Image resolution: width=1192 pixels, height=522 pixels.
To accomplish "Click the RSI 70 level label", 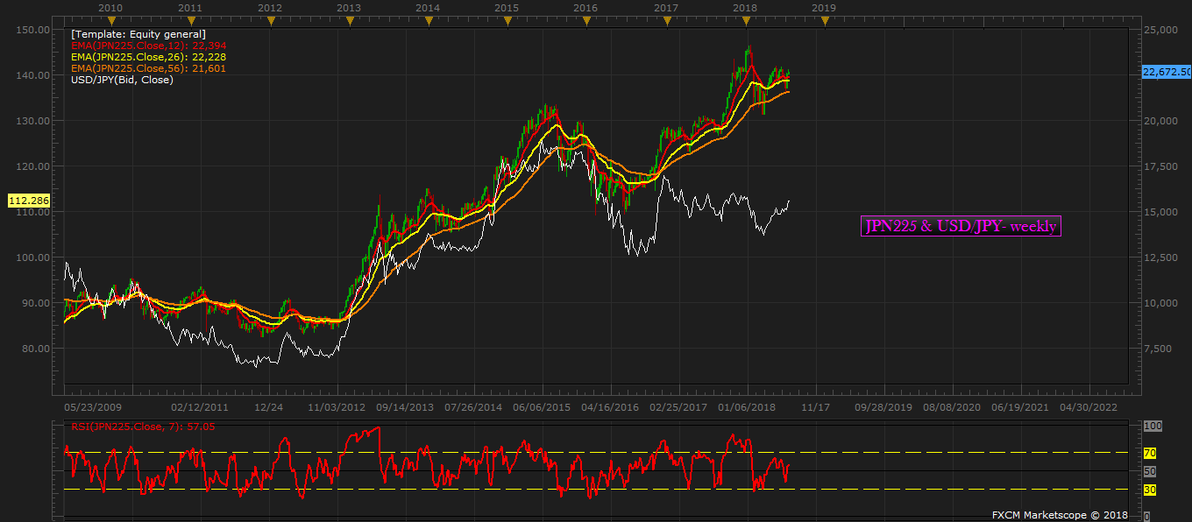I will point(1149,453).
